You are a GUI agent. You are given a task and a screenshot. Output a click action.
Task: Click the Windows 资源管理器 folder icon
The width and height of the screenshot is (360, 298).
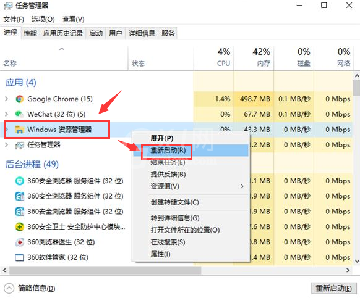click(20, 130)
